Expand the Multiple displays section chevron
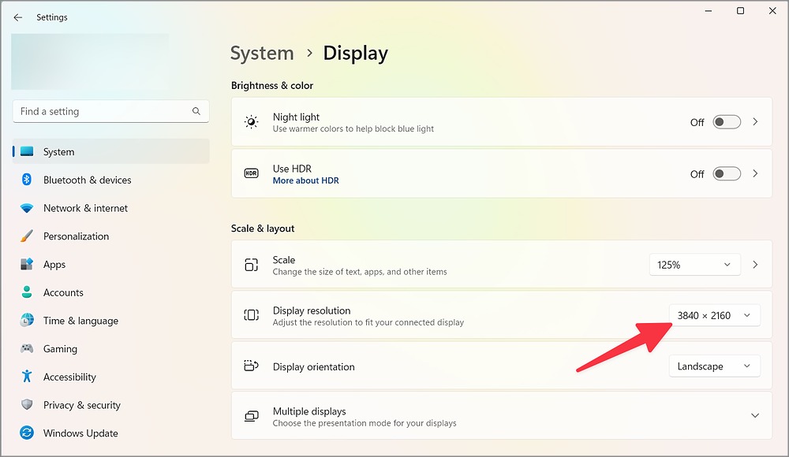Screen dimensions: 789x457 [x=755, y=416]
